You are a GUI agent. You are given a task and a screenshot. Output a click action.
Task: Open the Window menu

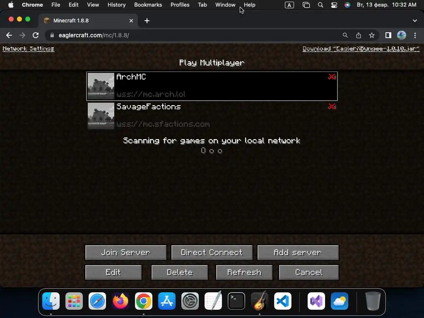[225, 5]
